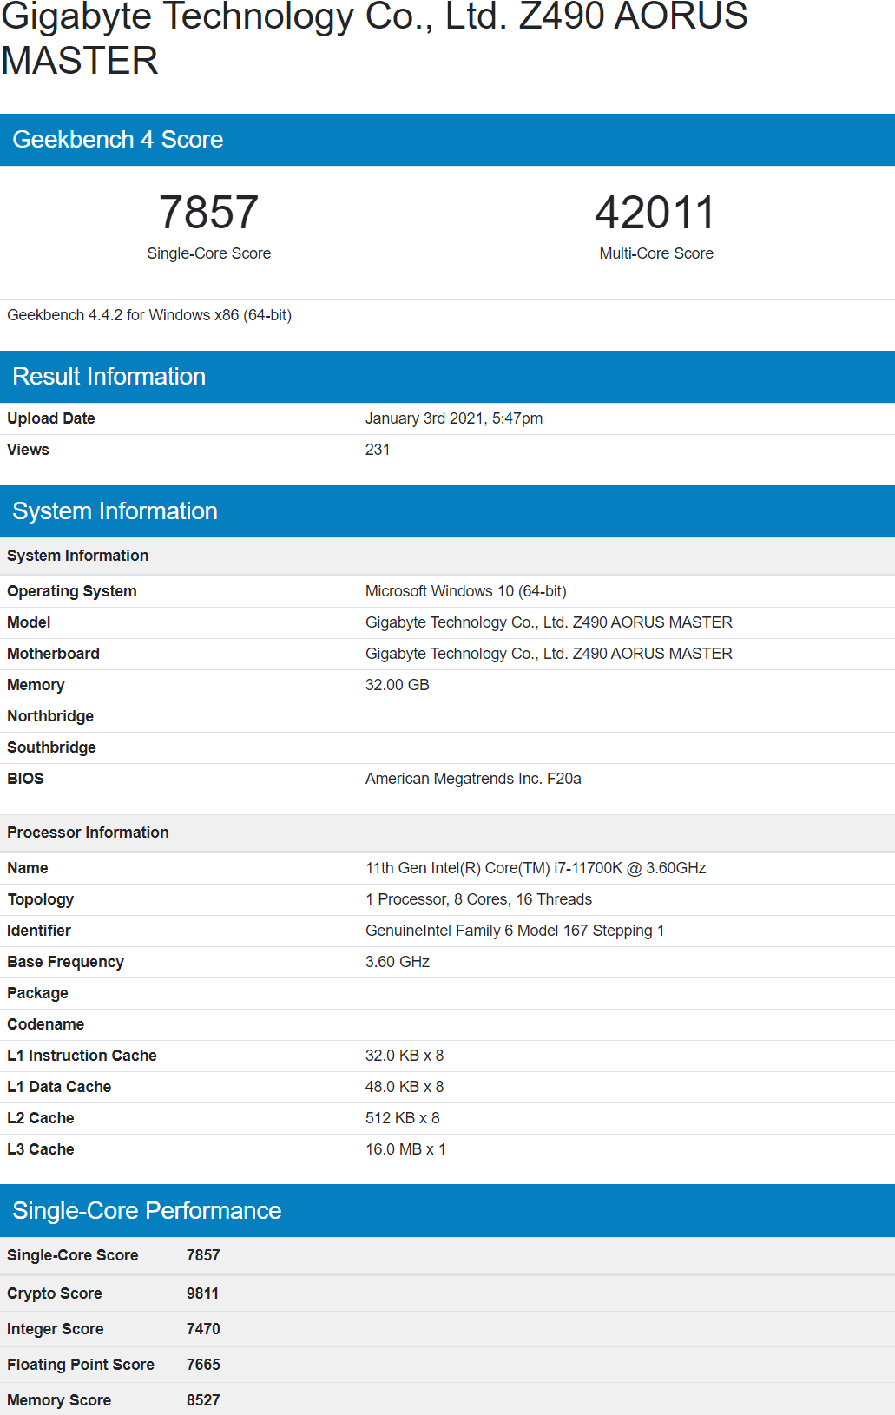Select 7857 in the performance table
Screen dimensions: 895x1415
pos(203,1255)
